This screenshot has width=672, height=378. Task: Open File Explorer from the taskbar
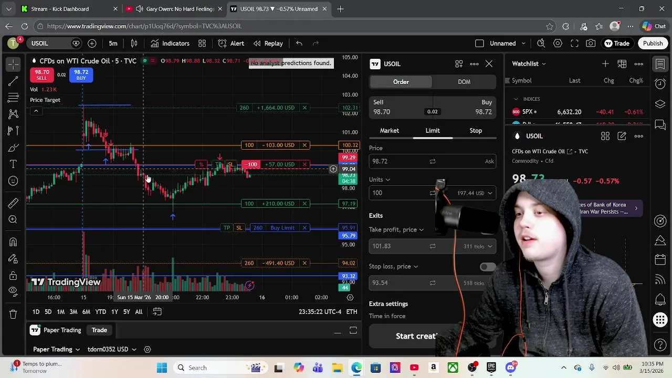coord(337,368)
